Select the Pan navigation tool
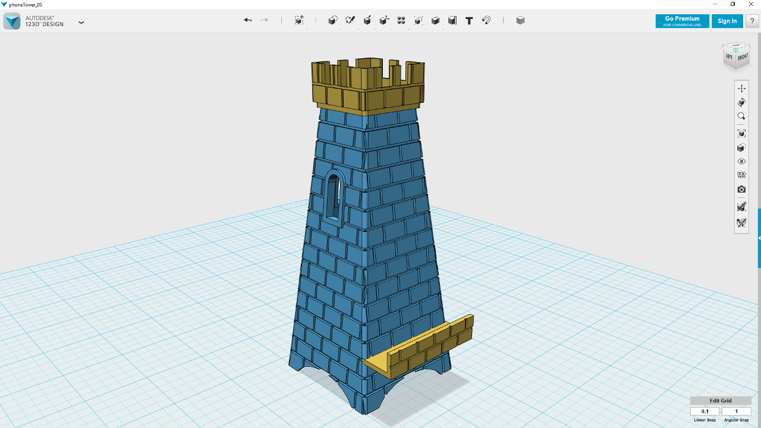This screenshot has height=428, width=761. (741, 89)
